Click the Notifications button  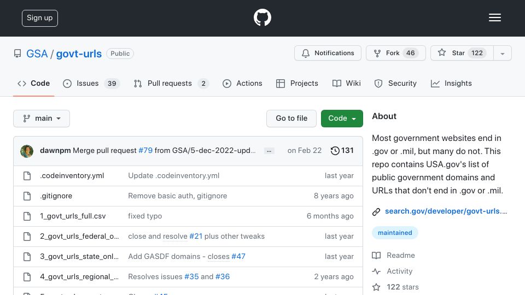(328, 53)
